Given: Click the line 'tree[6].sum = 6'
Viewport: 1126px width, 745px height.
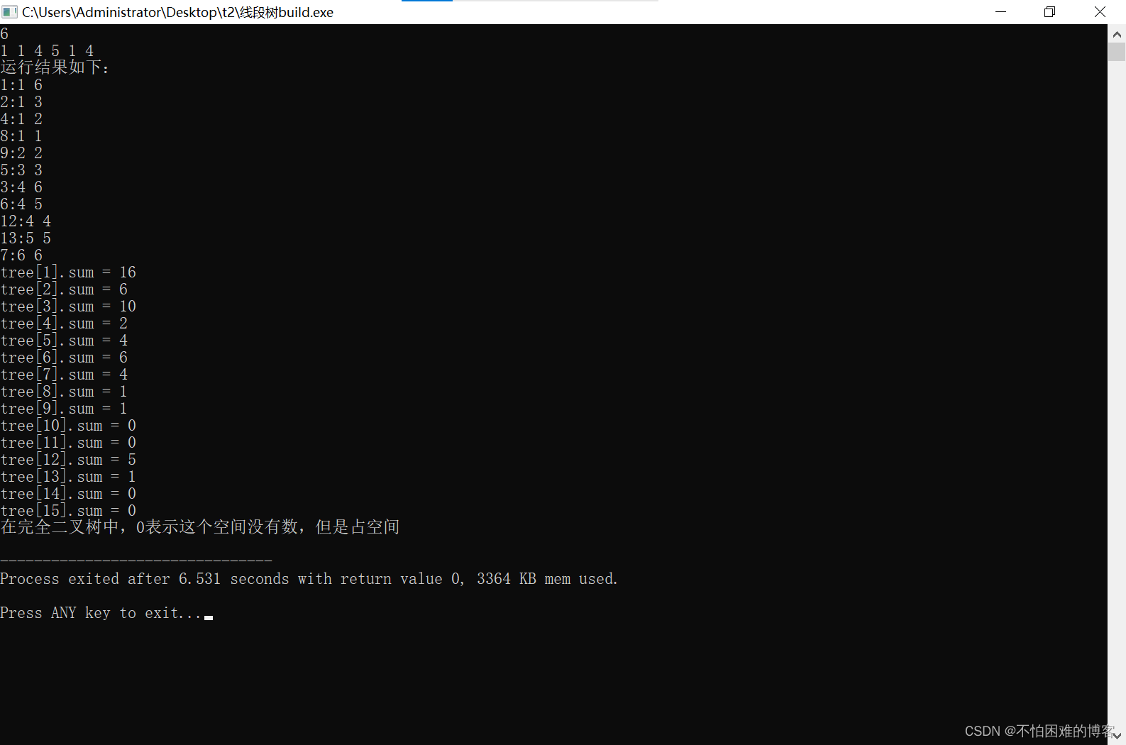Looking at the screenshot, I should pyautogui.click(x=64, y=357).
